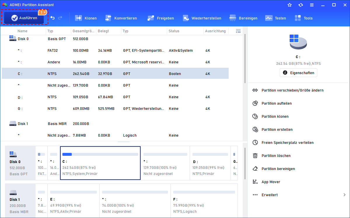Open the Freigeben toolbar item
Screen dimensions: 350x218
tap(160, 18)
